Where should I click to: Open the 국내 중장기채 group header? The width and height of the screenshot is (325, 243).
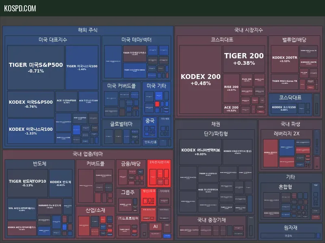tap(211, 220)
